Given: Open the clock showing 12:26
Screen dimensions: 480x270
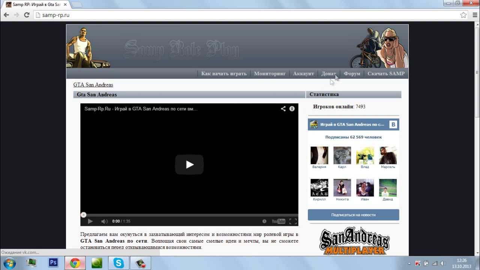Looking at the screenshot, I should pyautogui.click(x=462, y=263).
